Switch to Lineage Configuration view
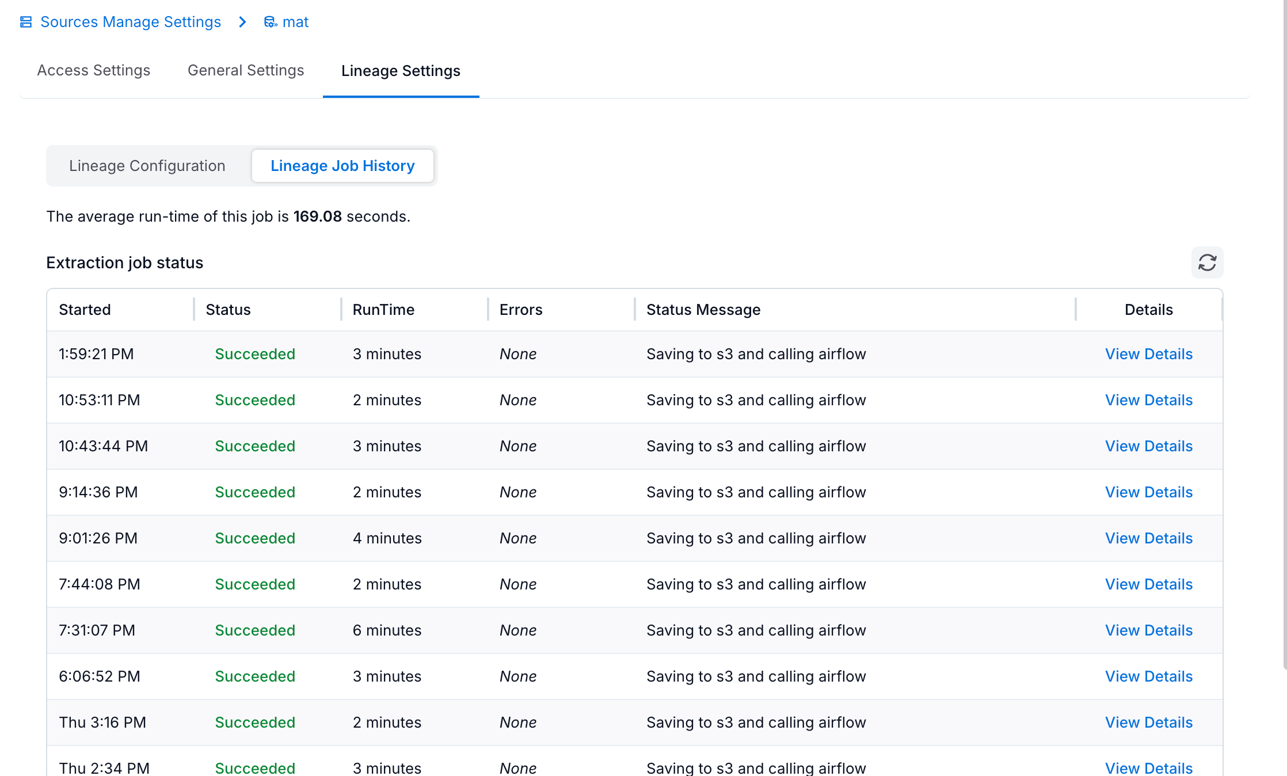1287x776 pixels. pyautogui.click(x=147, y=166)
